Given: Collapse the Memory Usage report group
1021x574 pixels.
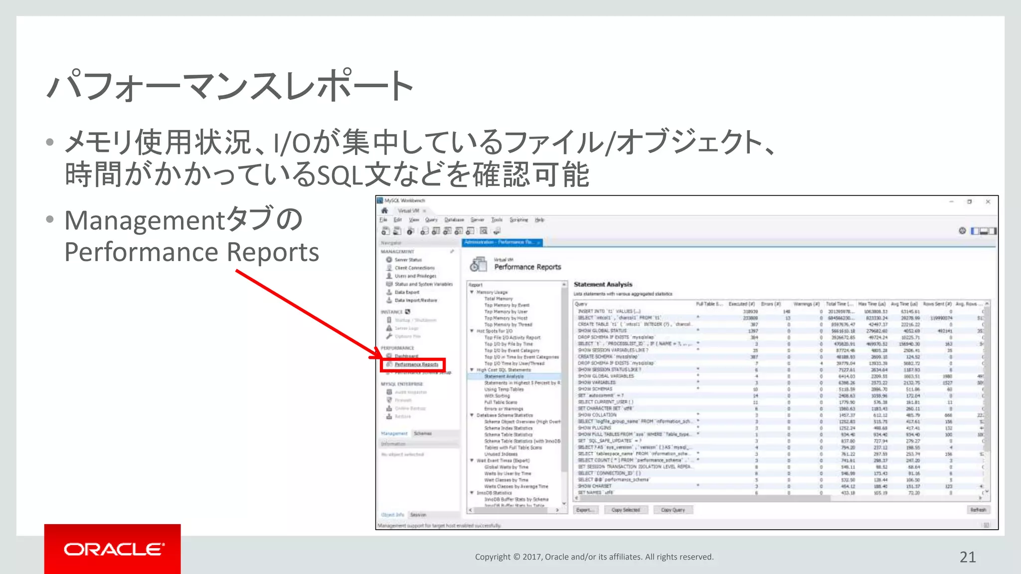Looking at the screenshot, I should (x=472, y=292).
